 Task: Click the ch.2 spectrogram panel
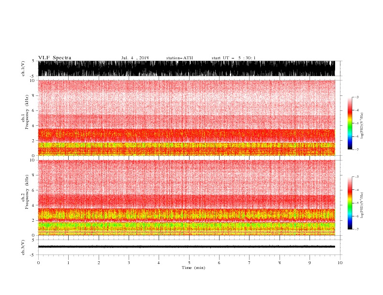186,198
